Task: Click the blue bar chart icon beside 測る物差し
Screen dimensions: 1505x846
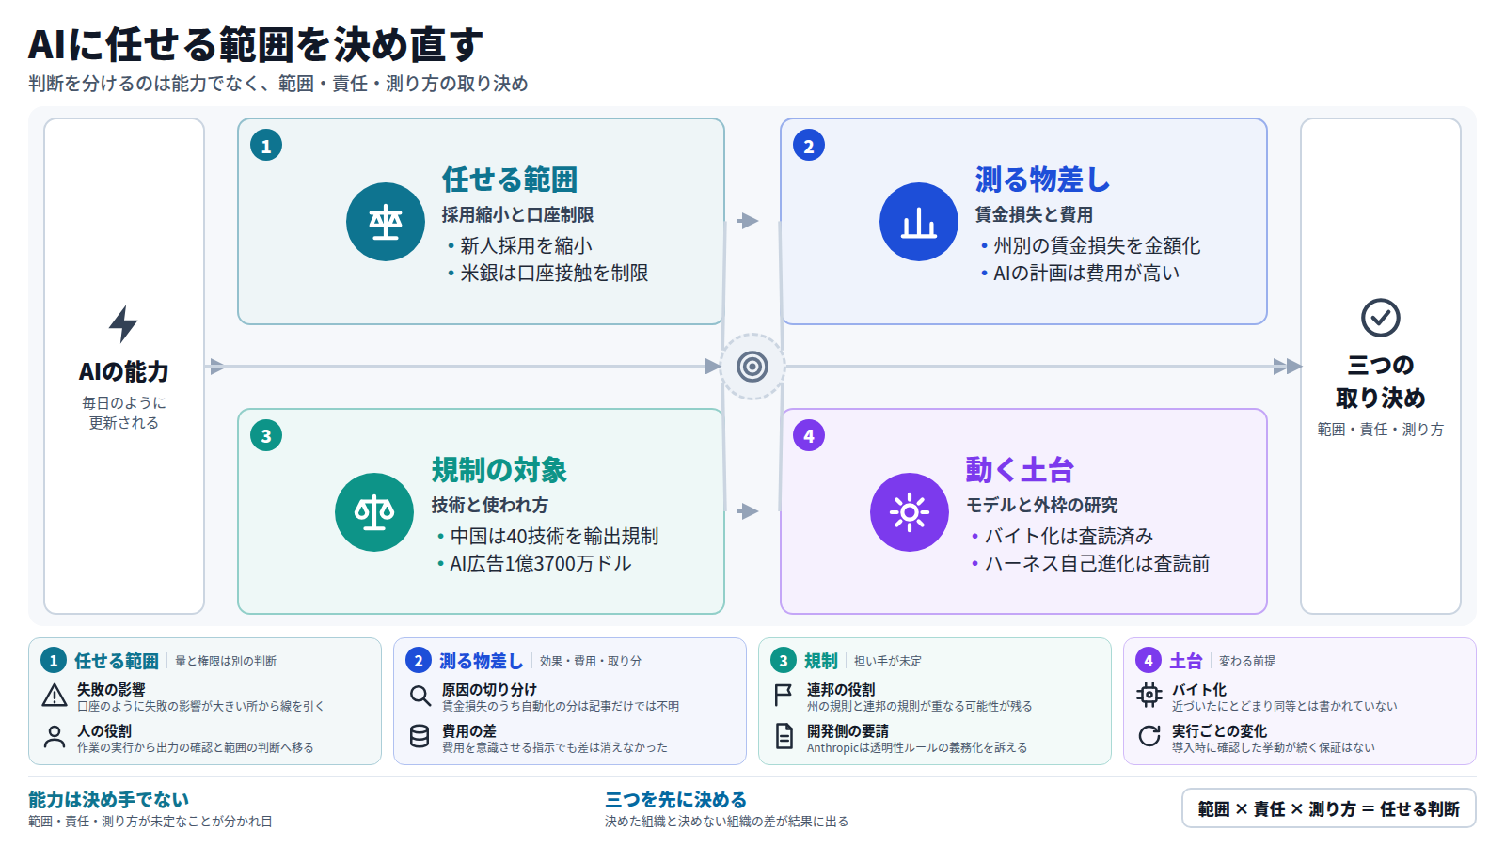Action: pos(919,222)
